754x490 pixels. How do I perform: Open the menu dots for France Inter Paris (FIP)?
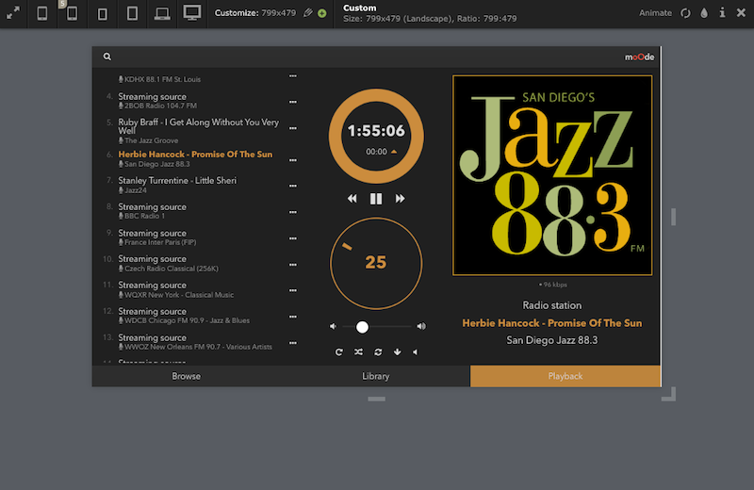pyautogui.click(x=293, y=238)
